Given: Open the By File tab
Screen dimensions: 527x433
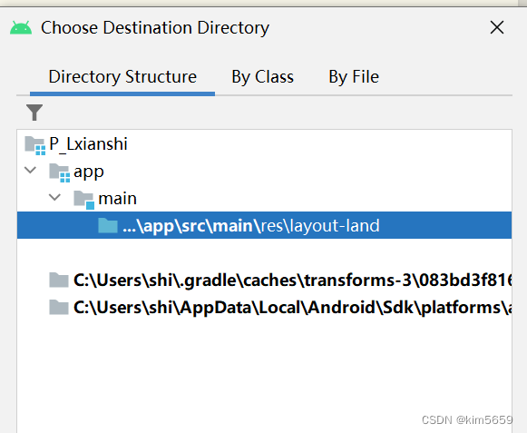Looking at the screenshot, I should click(x=354, y=77).
